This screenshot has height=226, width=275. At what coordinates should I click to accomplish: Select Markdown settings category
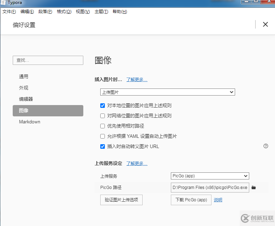tap(48, 122)
